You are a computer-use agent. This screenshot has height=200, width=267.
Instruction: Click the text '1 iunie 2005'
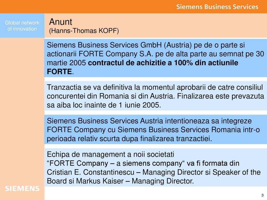tap(140, 105)
